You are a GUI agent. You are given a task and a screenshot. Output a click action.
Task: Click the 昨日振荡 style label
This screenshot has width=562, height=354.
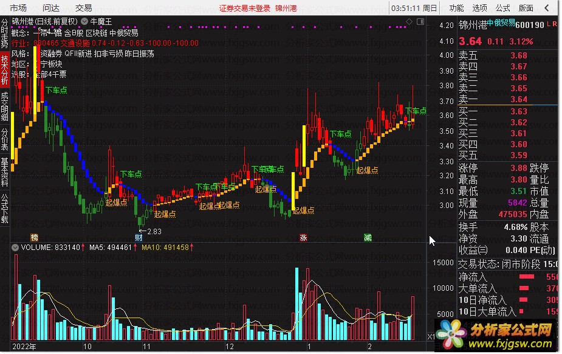[139, 54]
